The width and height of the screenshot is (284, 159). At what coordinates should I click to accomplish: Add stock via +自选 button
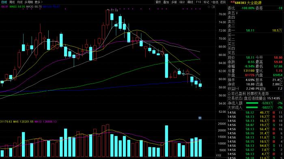pyautogui.click(x=215, y=2)
